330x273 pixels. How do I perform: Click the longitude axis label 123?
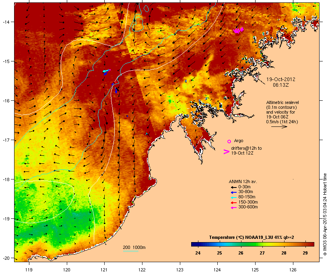(x=180, y=270)
